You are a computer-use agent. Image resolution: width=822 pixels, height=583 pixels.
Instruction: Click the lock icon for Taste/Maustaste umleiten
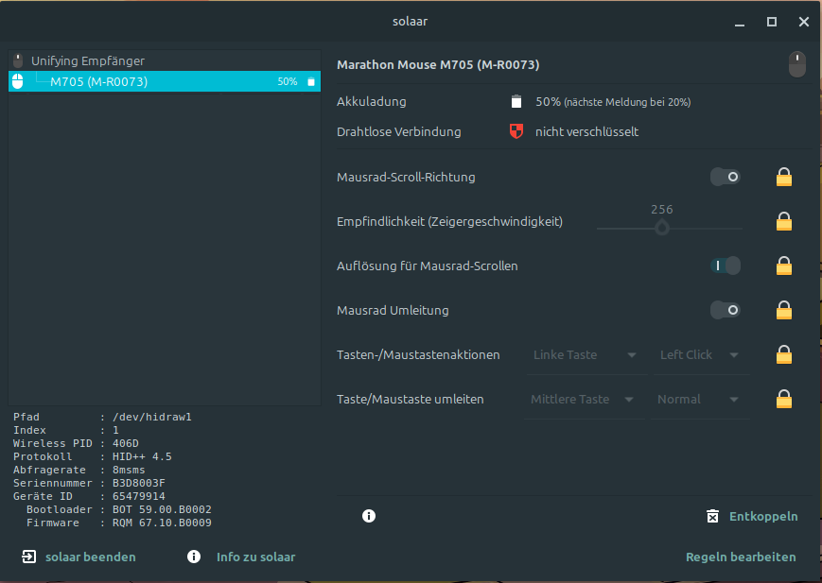coord(784,399)
